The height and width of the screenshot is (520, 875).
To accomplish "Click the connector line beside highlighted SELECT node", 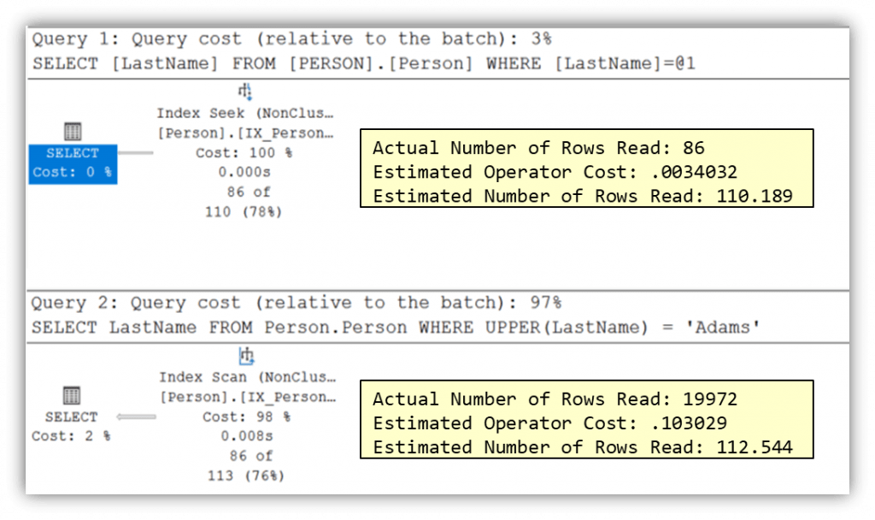I will [136, 153].
